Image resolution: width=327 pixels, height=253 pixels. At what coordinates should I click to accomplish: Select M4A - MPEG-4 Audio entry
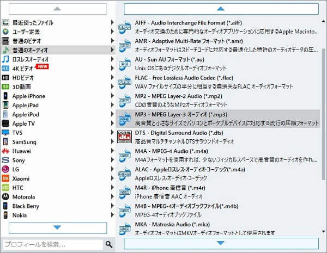point(218,156)
